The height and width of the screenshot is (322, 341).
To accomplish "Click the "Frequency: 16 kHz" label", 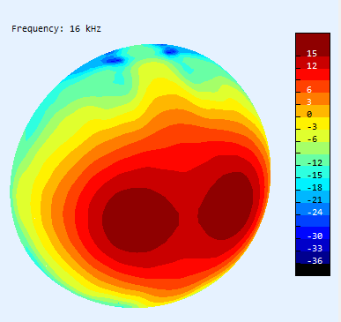I will [56, 29].
